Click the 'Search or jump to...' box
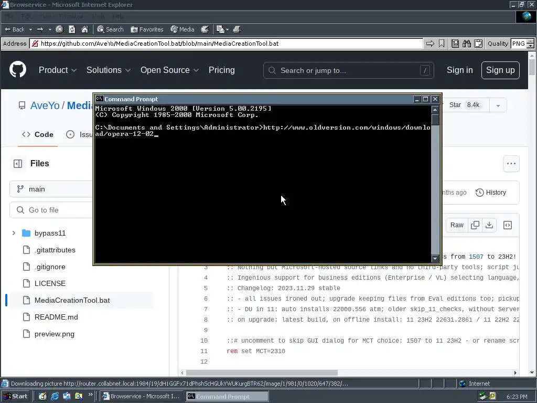Image resolution: width=537 pixels, height=403 pixels. pos(349,70)
